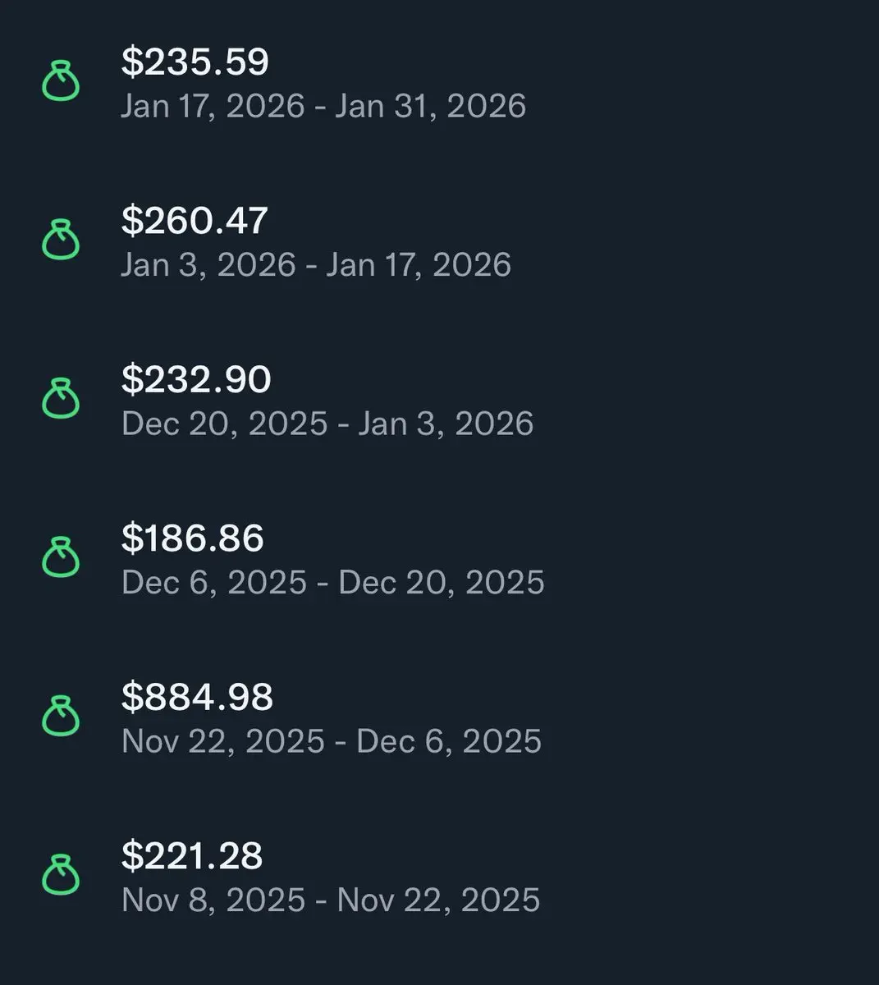Click money bag icon beside $260.47
Screen dimensions: 879x985
coord(61,241)
